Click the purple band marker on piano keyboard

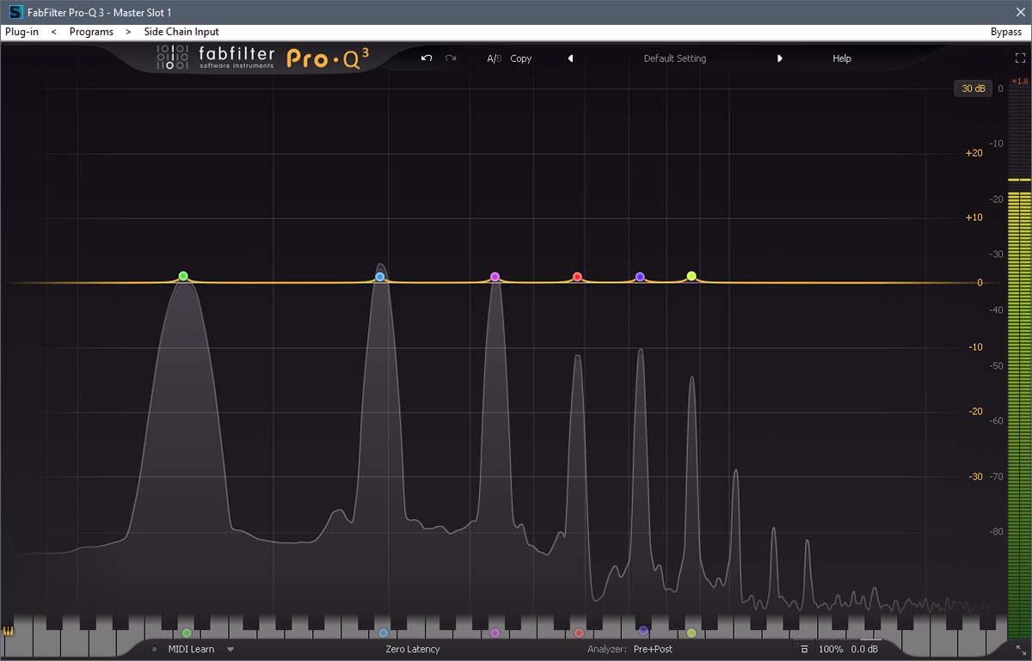coord(494,633)
